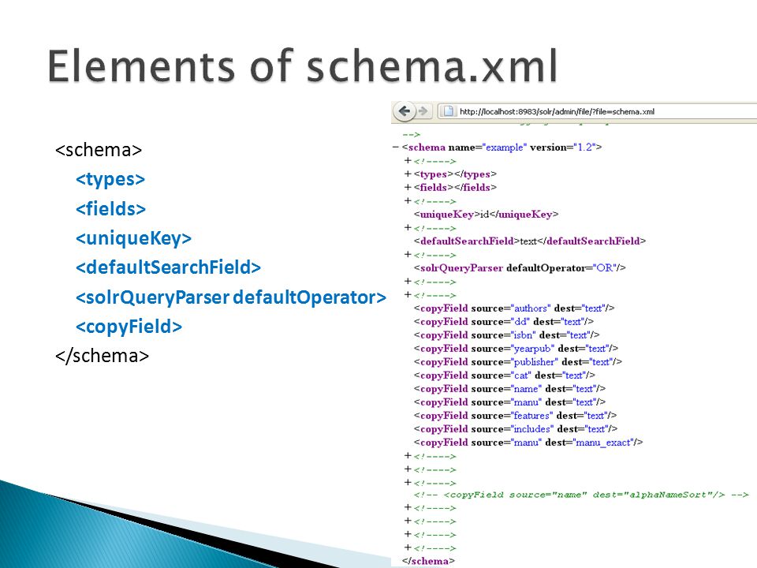Click the blue <types> slide bullet
This screenshot has width=757, height=568.
tap(110, 179)
